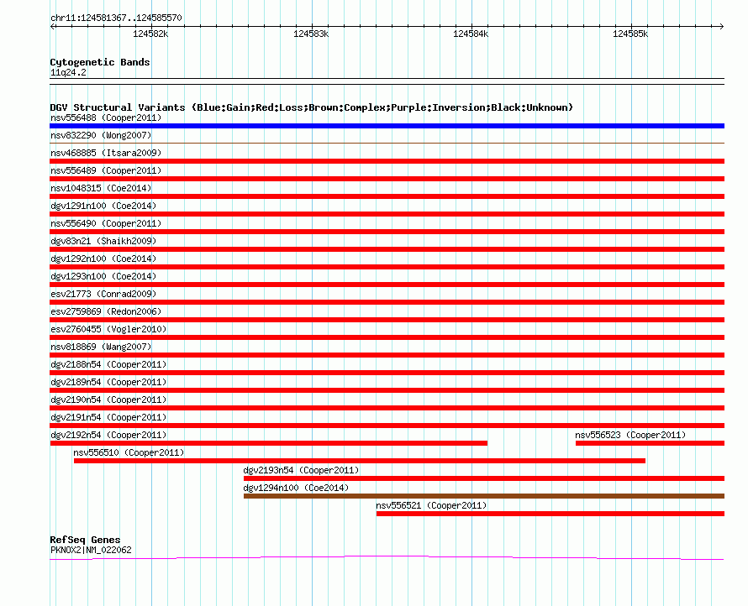Click nsv1048315 (Coe2014) variant label
The image size is (748, 606).
click(x=101, y=188)
